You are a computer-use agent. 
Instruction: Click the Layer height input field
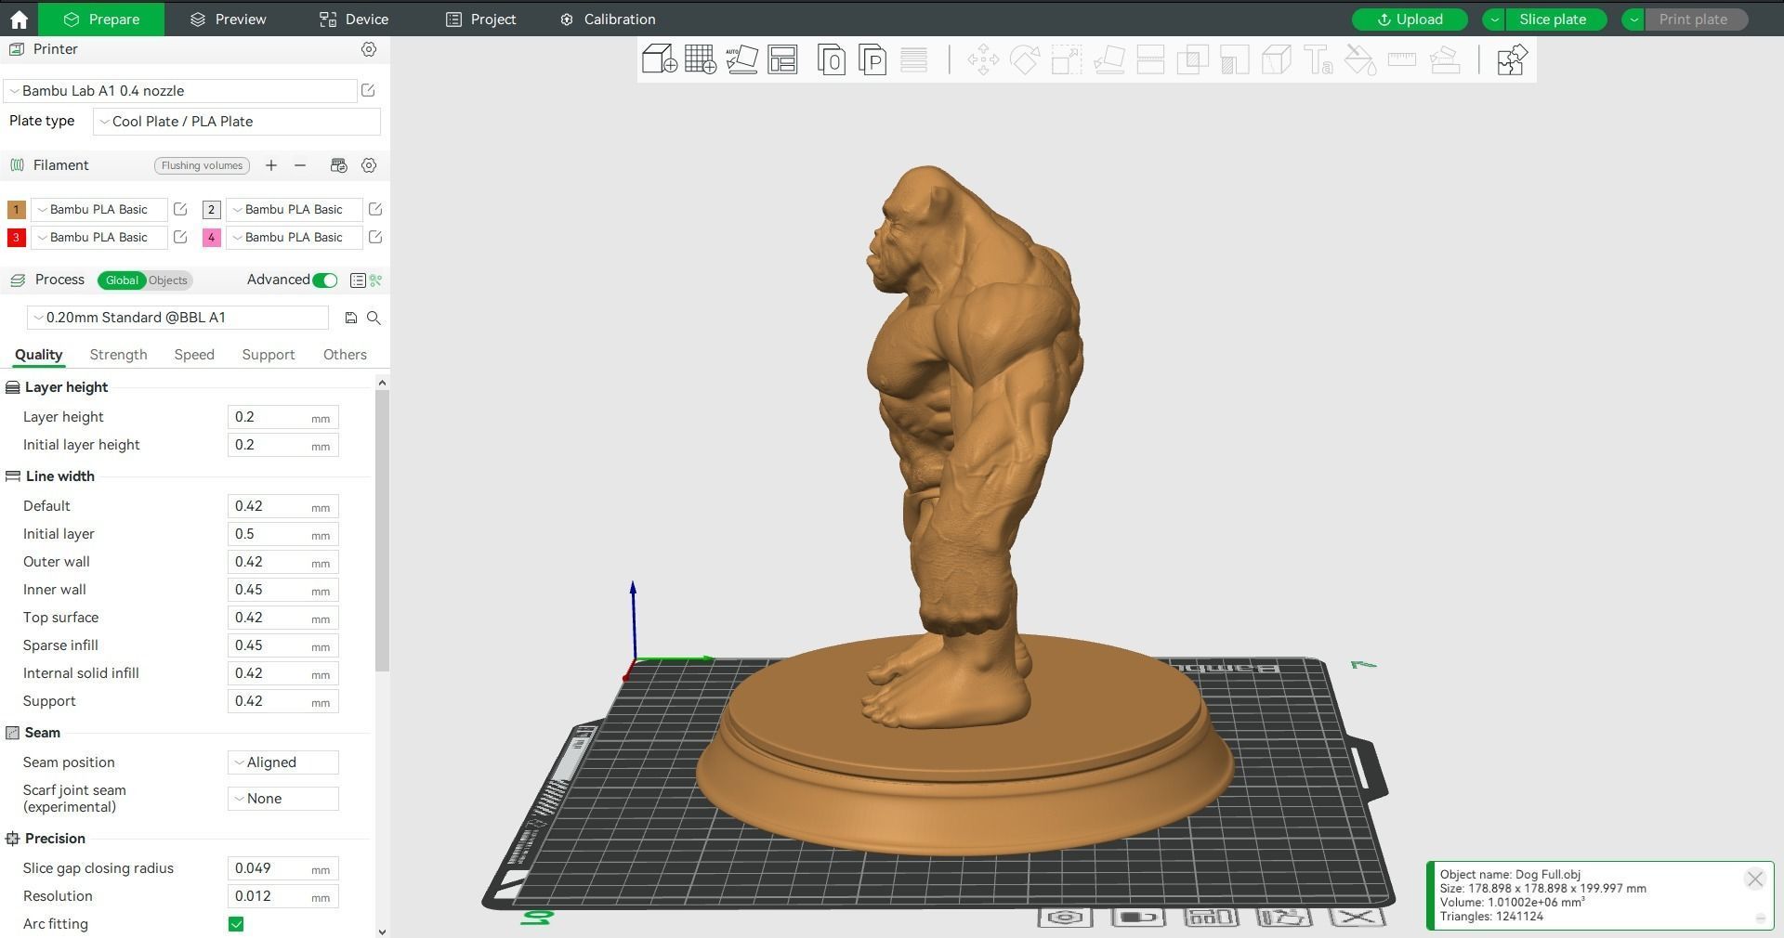283,417
